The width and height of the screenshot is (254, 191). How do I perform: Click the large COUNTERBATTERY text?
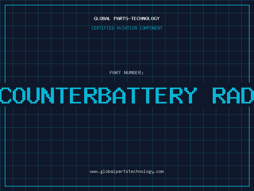pyautogui.click(x=98, y=95)
